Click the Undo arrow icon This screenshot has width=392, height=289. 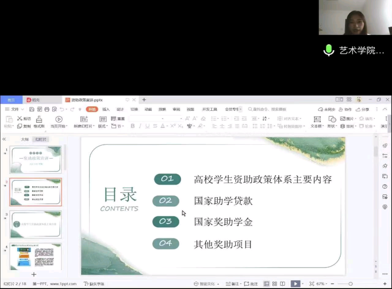pos(62,109)
